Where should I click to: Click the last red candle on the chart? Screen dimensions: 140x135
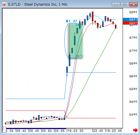[116, 26]
